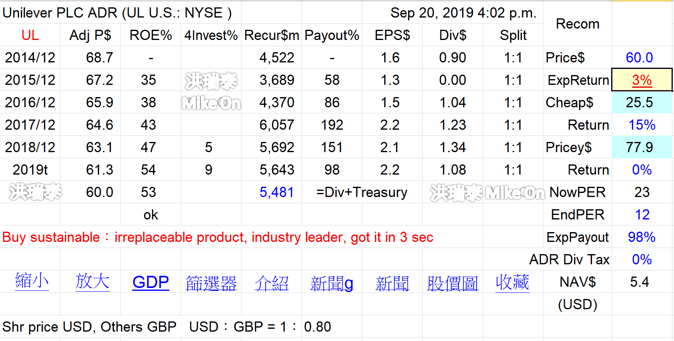This screenshot has width=674, height=341.
Task: Click the 新聞 link next to 股價圖
Action: [x=392, y=283]
